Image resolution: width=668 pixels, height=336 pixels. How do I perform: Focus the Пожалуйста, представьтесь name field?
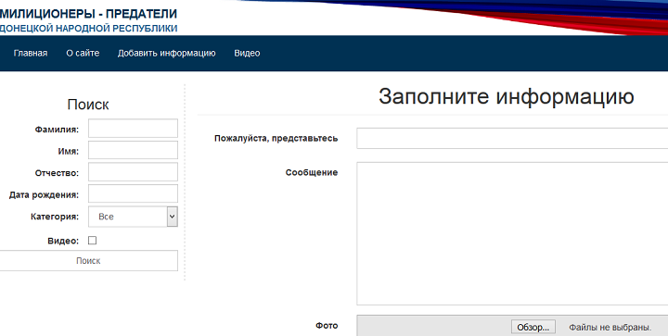(x=512, y=138)
